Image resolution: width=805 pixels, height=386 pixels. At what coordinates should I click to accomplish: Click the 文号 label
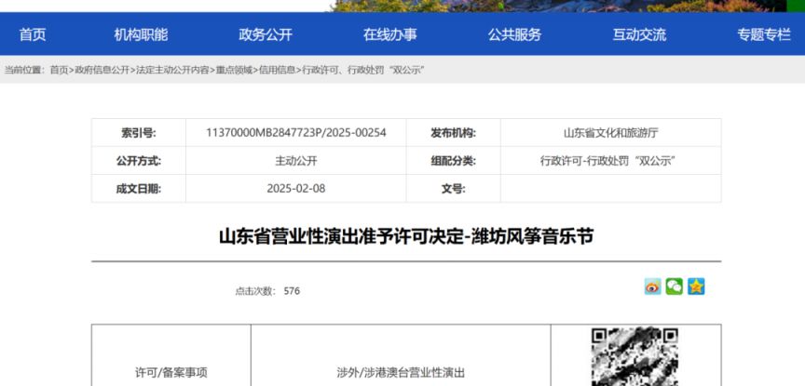(454, 188)
